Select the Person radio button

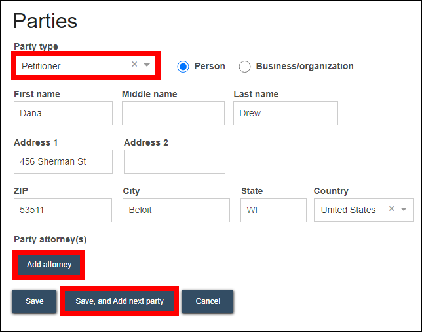click(x=183, y=66)
